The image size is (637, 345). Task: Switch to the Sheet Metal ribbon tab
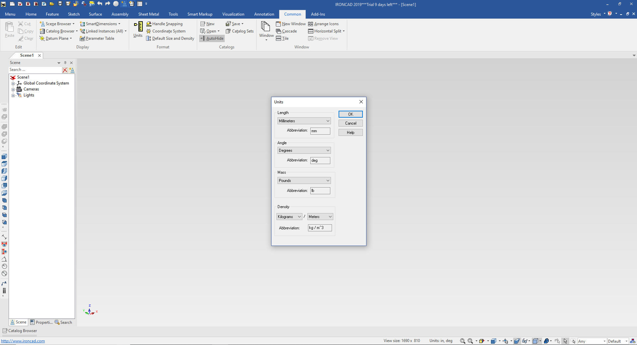point(148,14)
